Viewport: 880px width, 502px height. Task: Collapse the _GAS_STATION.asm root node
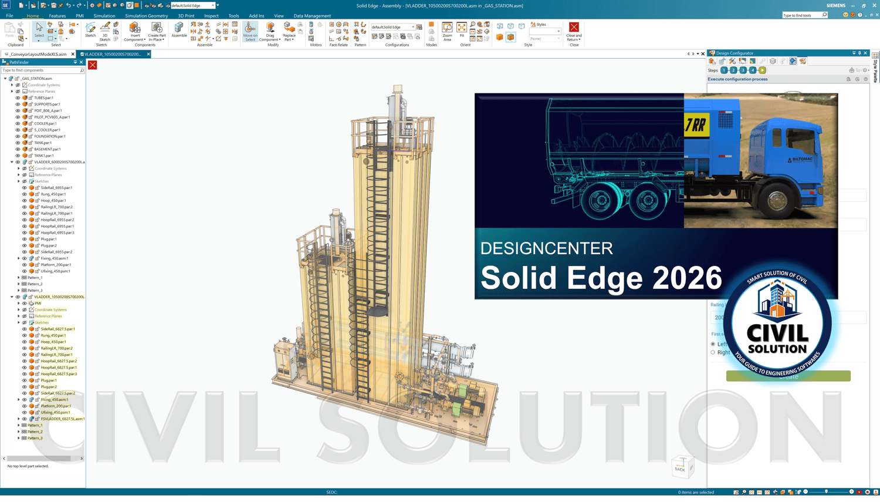pyautogui.click(x=5, y=79)
